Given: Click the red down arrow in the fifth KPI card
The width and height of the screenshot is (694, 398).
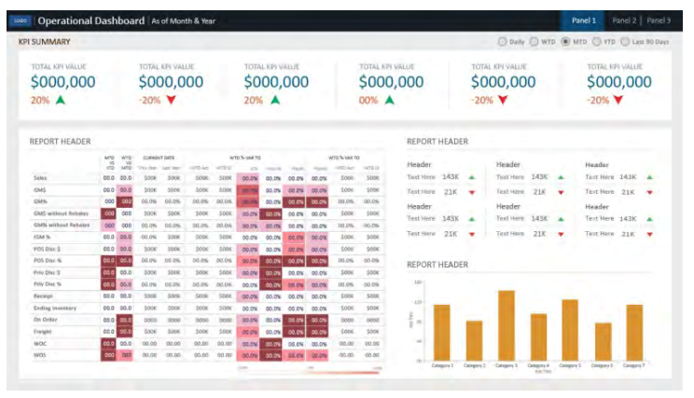Looking at the screenshot, I should tap(504, 100).
